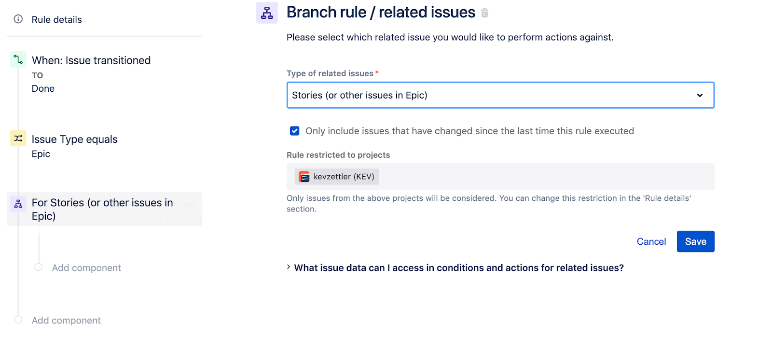Open the Type of related issues dropdown
This screenshot has height=350, width=772.
[500, 95]
